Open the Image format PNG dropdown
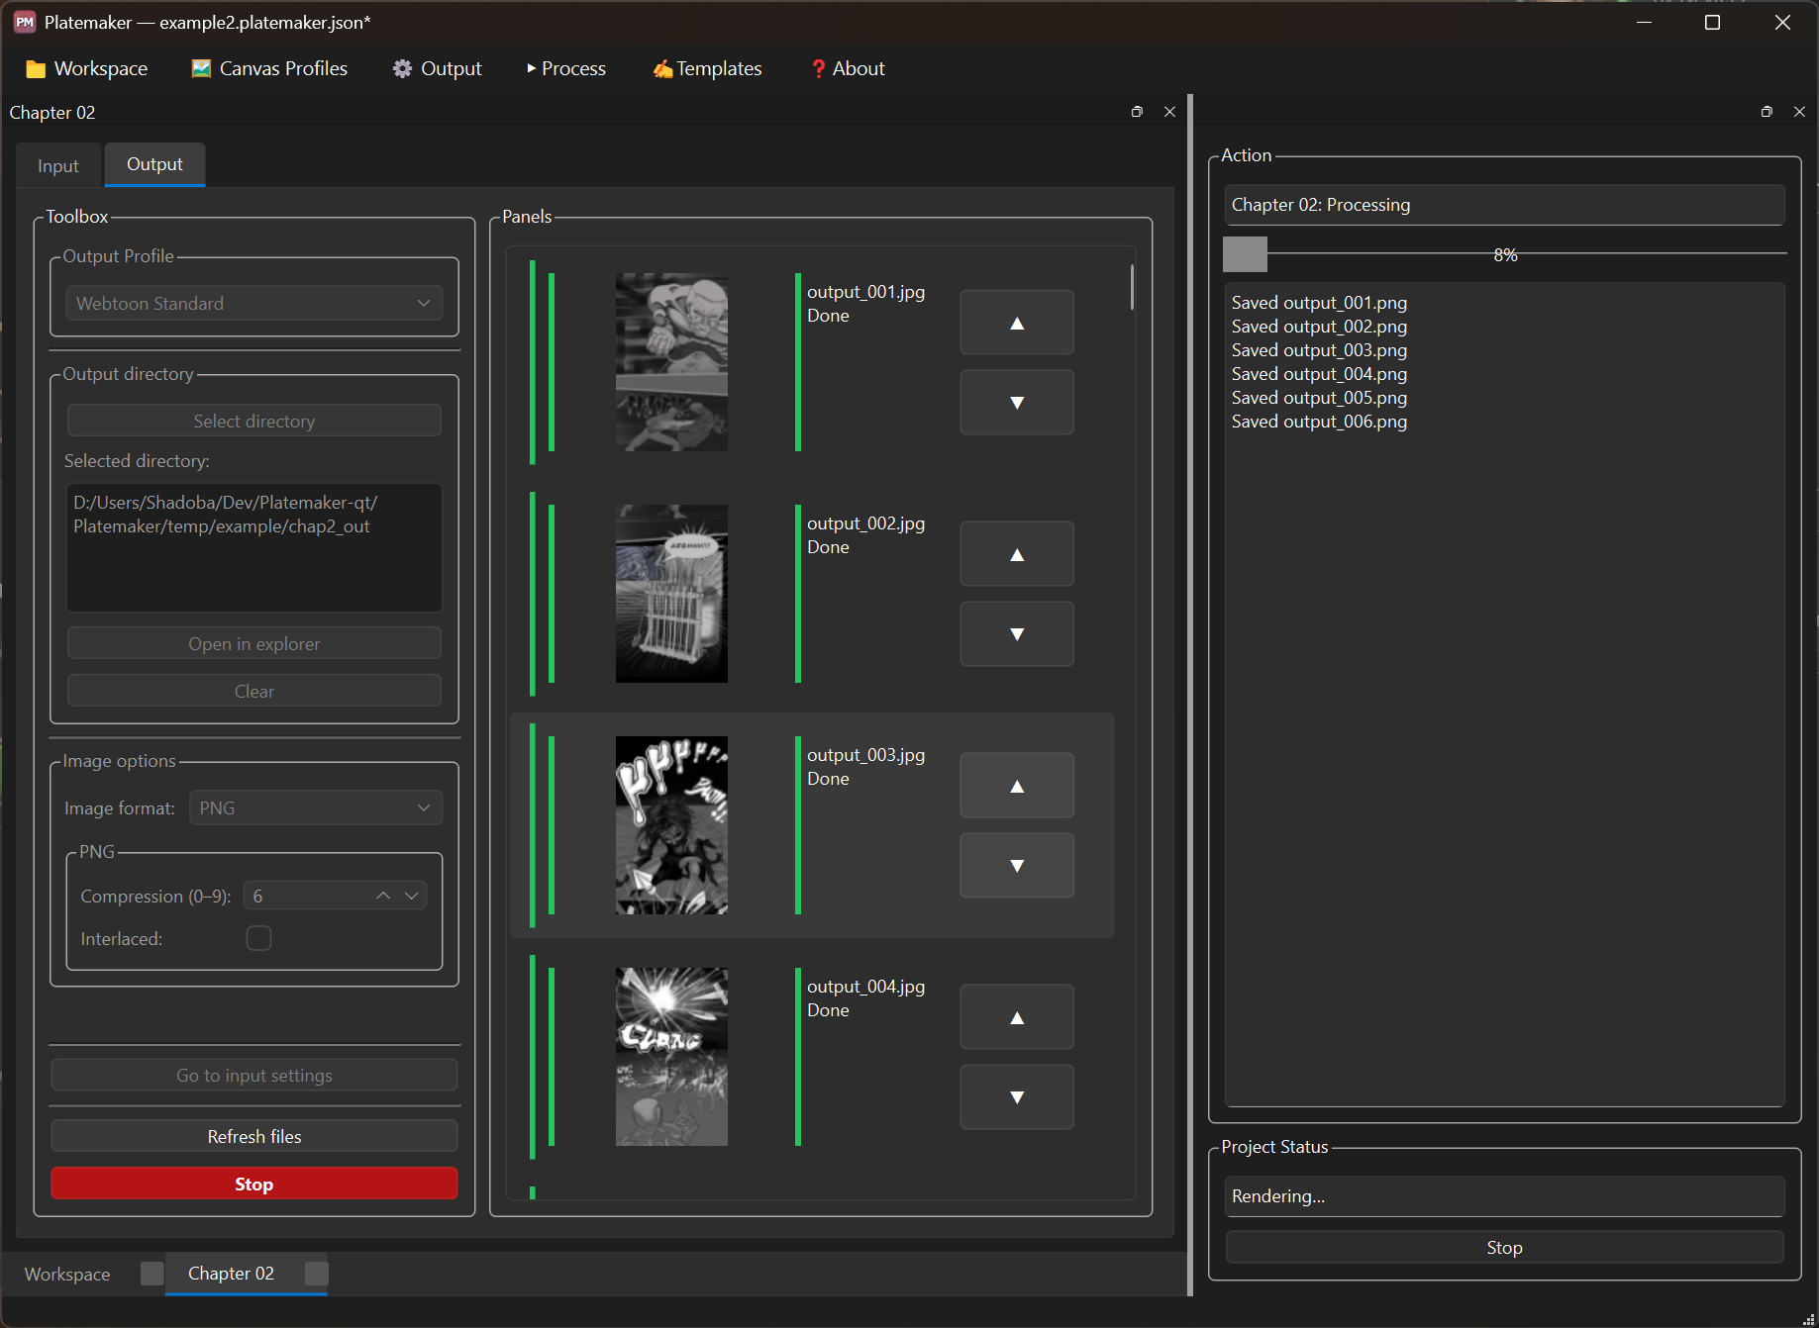 coord(316,808)
